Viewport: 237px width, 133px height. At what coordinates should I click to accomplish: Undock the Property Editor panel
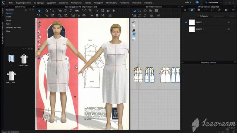tap(235, 62)
